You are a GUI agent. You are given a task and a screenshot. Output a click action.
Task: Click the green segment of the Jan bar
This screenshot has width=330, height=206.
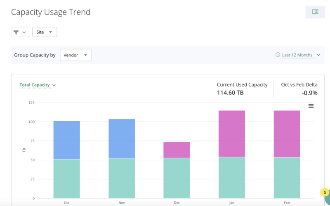click(232, 178)
